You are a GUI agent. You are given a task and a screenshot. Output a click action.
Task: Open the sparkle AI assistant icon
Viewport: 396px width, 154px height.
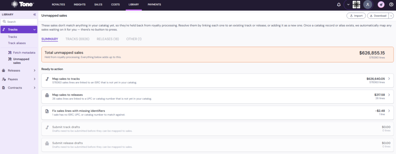click(x=381, y=5)
